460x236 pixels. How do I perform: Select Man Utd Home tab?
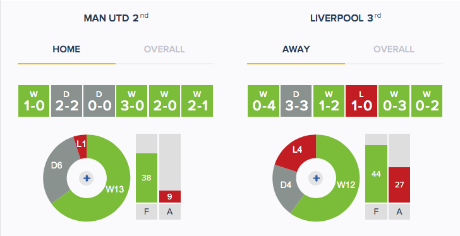[66, 49]
